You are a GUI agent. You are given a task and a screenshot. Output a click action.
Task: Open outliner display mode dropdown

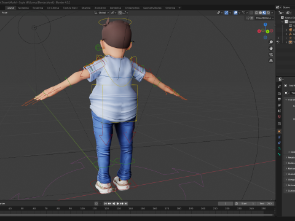coord(281,13)
